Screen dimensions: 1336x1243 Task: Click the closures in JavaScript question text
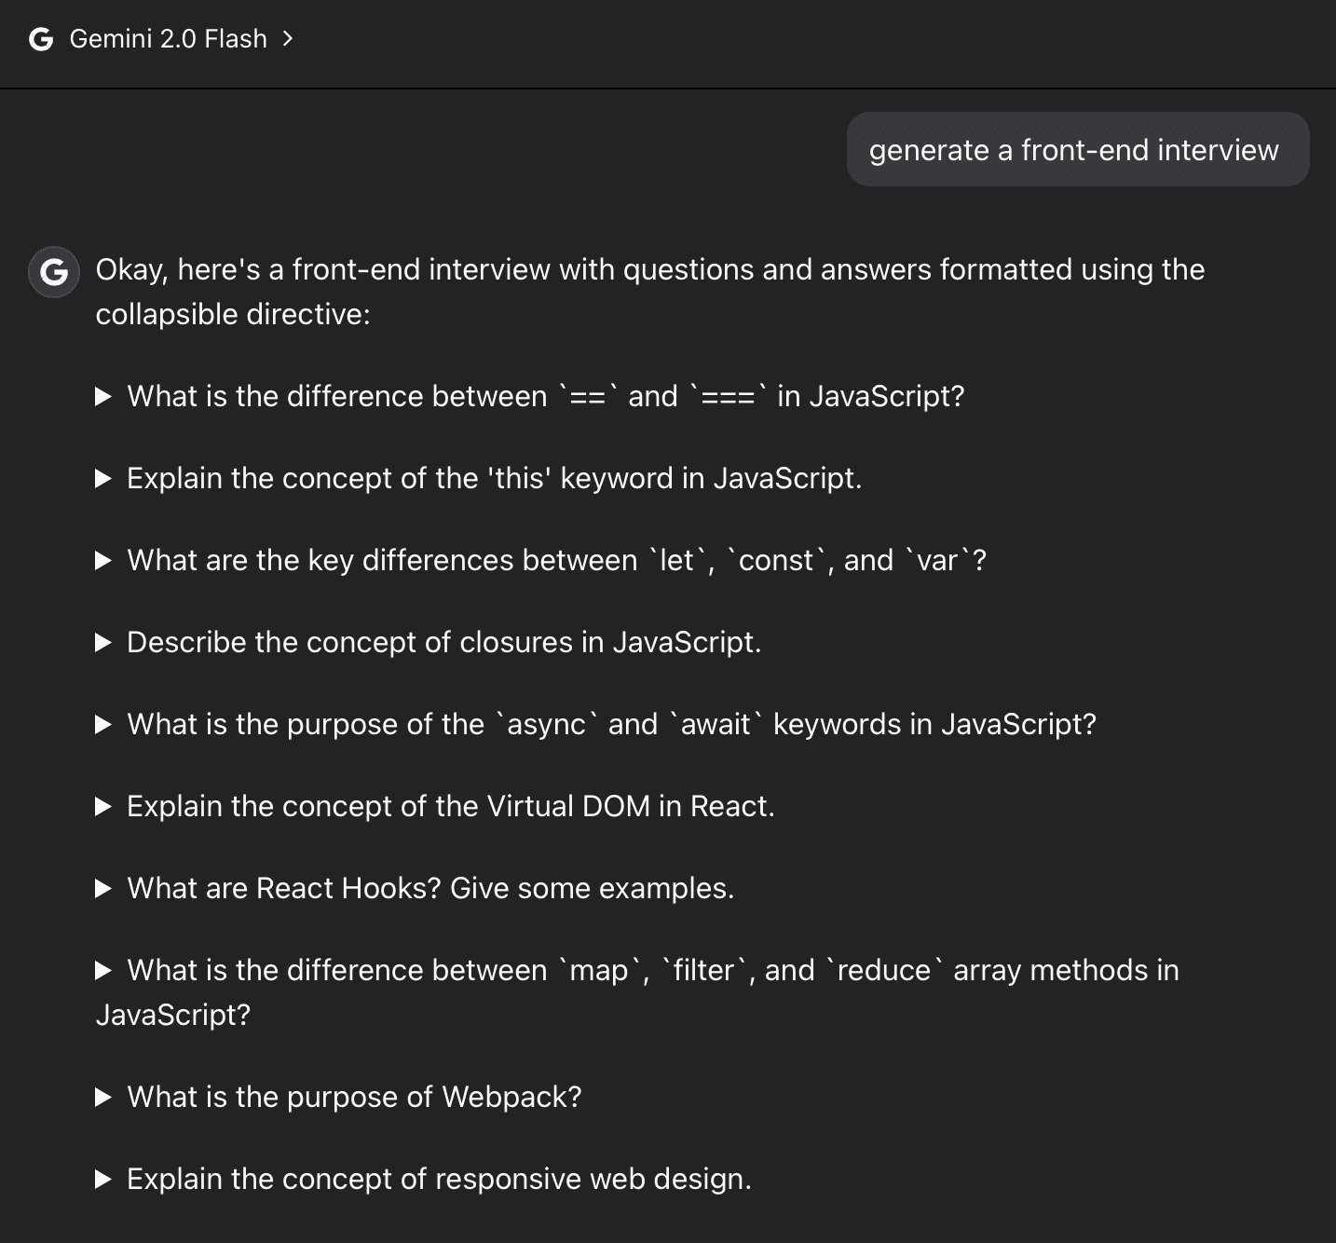pyautogui.click(x=444, y=642)
